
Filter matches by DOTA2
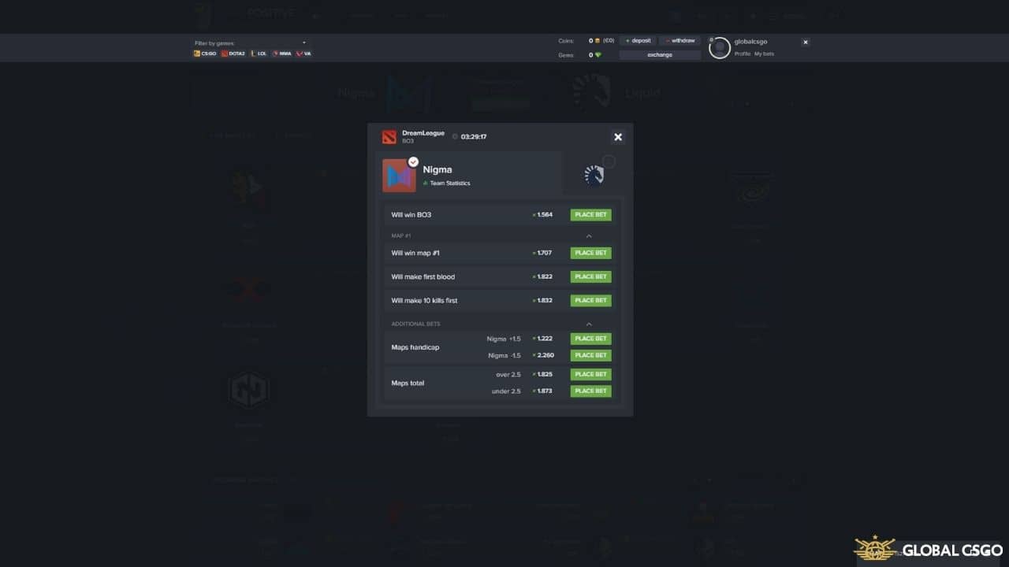coord(233,54)
